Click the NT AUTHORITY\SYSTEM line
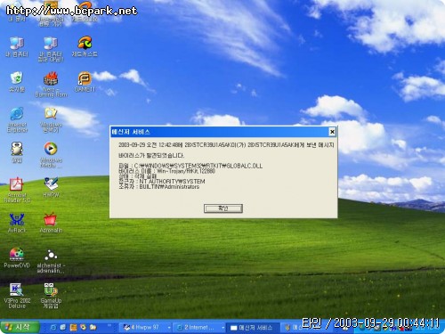This screenshot has width=445, height=334. point(162,181)
